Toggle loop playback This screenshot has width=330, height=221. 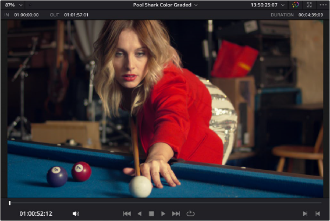click(x=190, y=213)
